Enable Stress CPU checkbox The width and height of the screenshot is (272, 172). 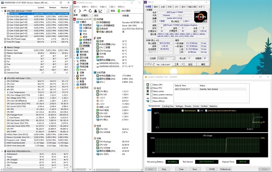click(x=151, y=84)
